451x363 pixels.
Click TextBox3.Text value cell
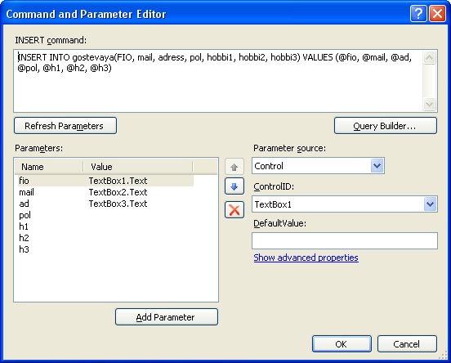[118, 204]
